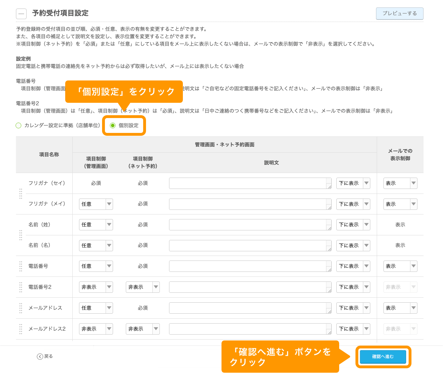The height and width of the screenshot is (386, 443).
Task: Open 管理画面 control dropdown for 電話番号2
Action: pyautogui.click(x=96, y=287)
